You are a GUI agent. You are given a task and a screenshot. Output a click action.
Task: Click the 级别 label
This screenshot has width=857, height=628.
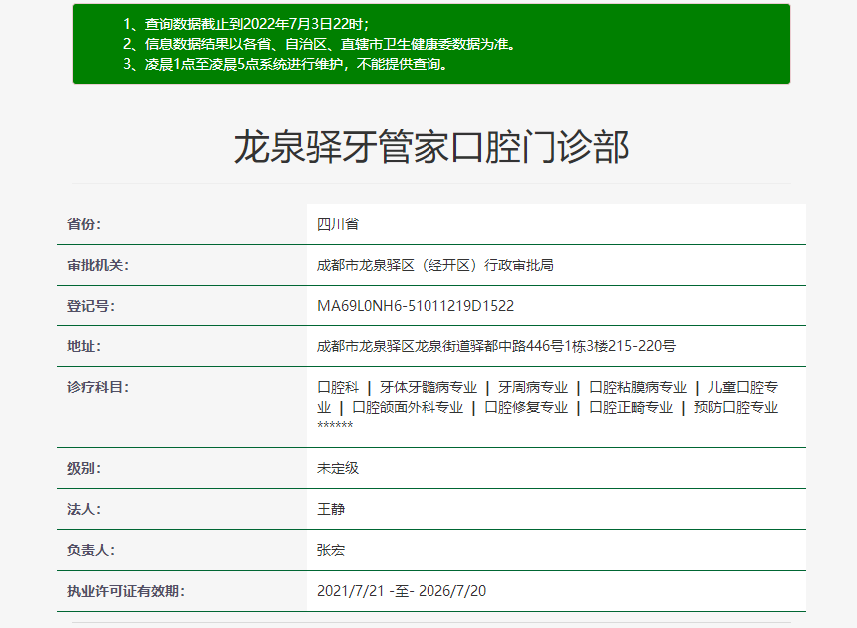[84, 468]
